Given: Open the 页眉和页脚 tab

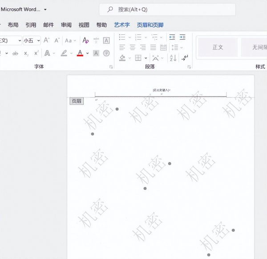Looking at the screenshot, I should point(150,25).
